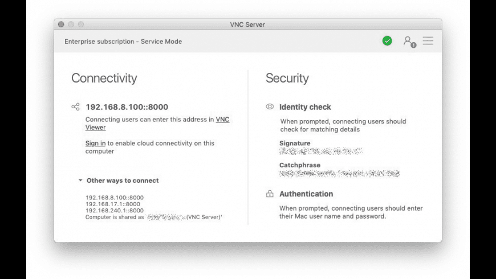Click the yellow minimize window button
This screenshot has height=279, width=496.
pyautogui.click(x=71, y=24)
